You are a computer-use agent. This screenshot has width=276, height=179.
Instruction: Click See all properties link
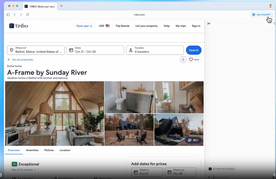(22, 59)
